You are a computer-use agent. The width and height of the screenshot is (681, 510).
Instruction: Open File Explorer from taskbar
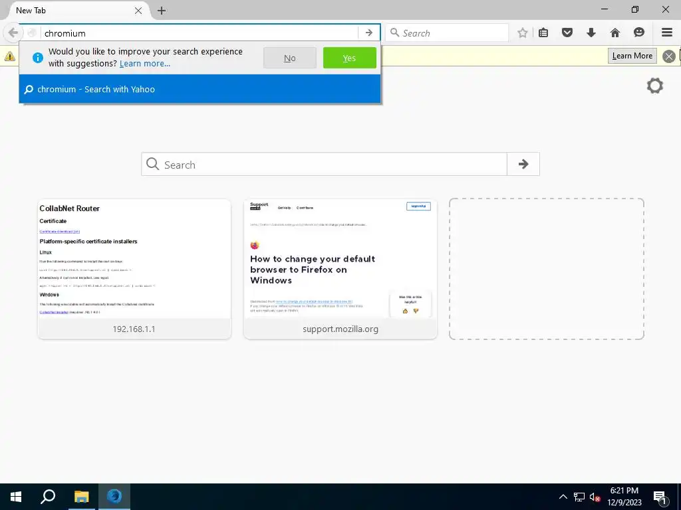pos(81,497)
